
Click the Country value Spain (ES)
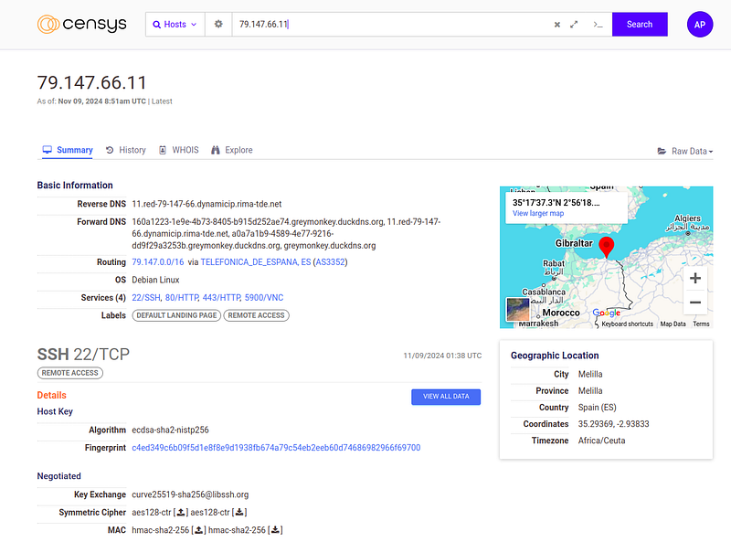598,408
